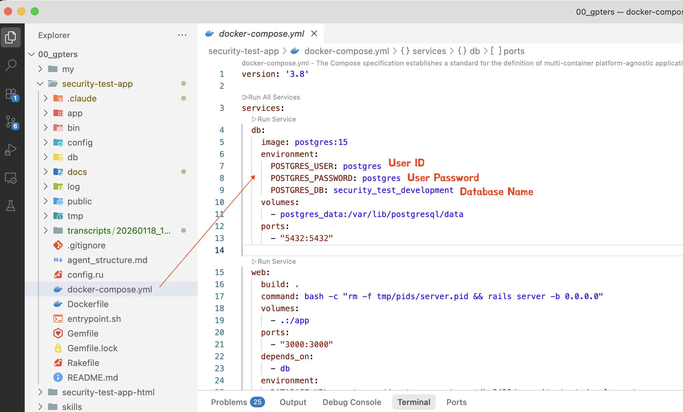The height and width of the screenshot is (412, 683).
Task: Open the Testing flask icon
Action: click(x=11, y=206)
